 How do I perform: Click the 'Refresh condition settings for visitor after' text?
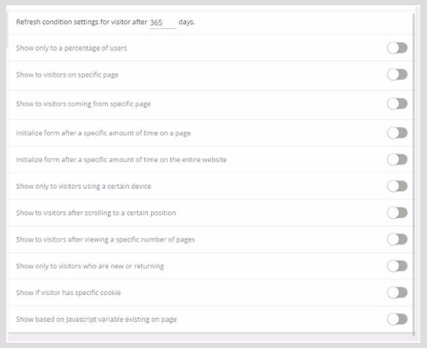81,22
